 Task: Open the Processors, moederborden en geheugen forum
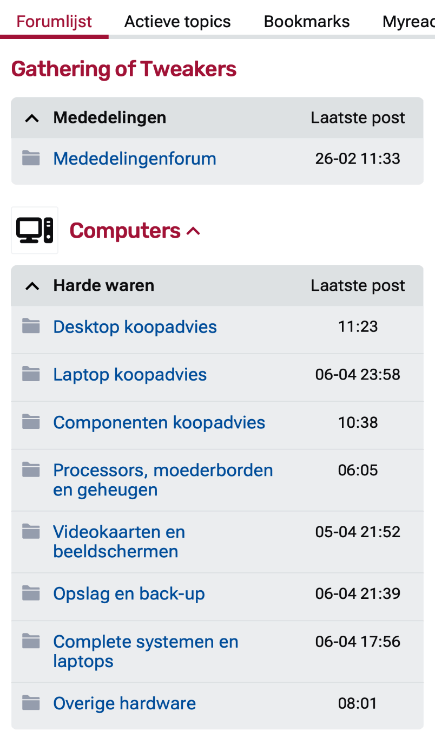tap(163, 480)
